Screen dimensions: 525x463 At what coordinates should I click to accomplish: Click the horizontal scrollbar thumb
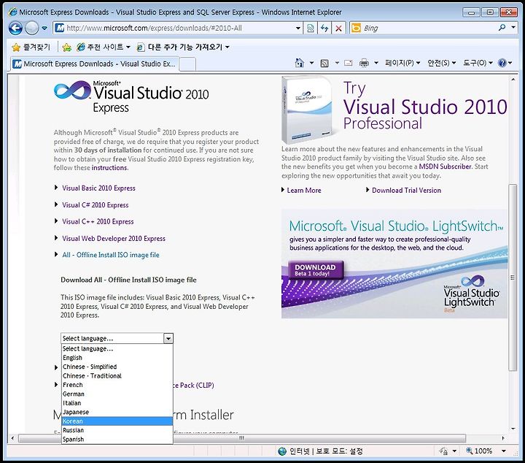pos(242,438)
